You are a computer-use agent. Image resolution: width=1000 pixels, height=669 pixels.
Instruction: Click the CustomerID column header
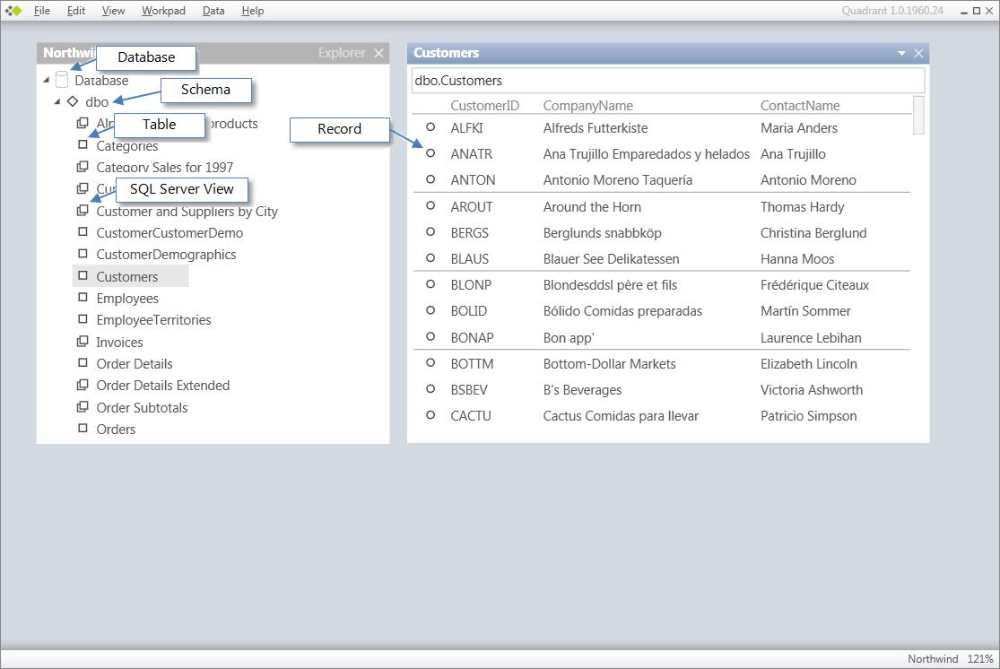pyautogui.click(x=484, y=105)
